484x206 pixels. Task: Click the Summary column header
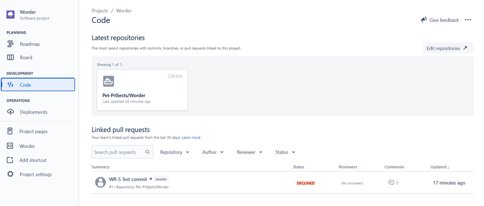100,167
